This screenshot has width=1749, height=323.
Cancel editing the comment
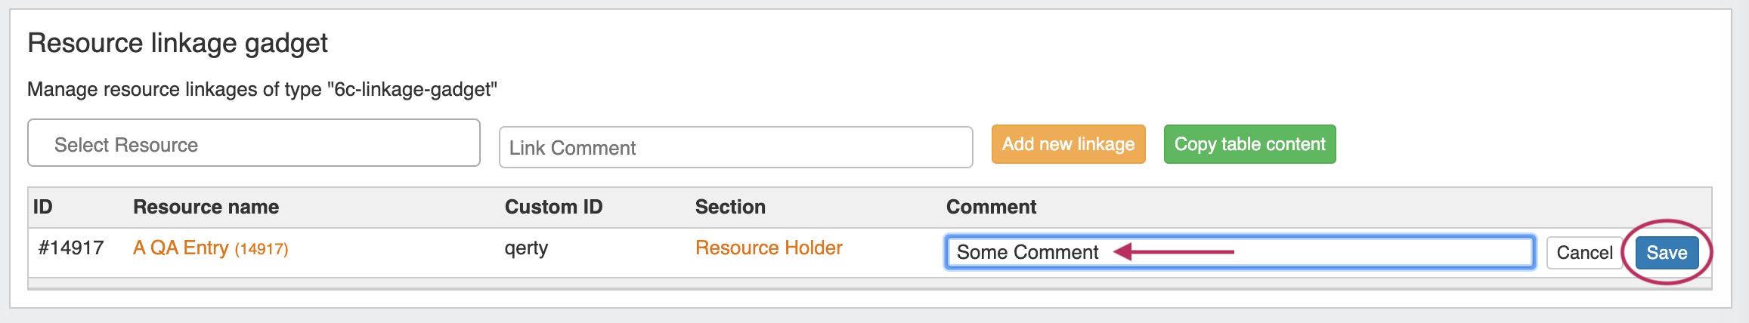pos(1584,253)
